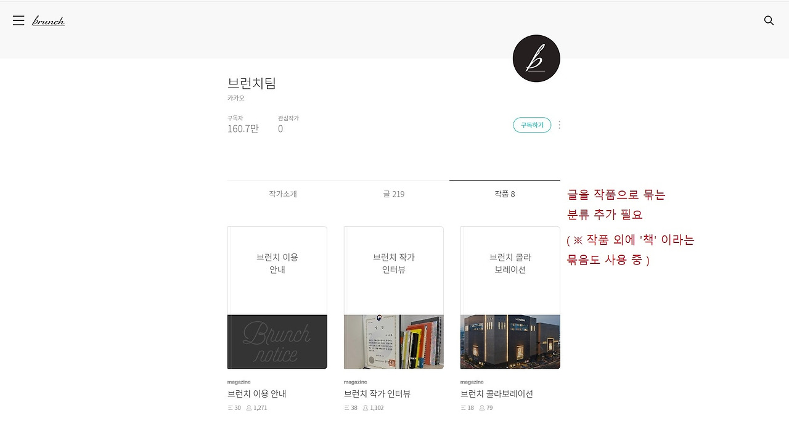Image resolution: width=789 pixels, height=426 pixels.
Task: Select the 작품 8 tab
Action: 505,194
